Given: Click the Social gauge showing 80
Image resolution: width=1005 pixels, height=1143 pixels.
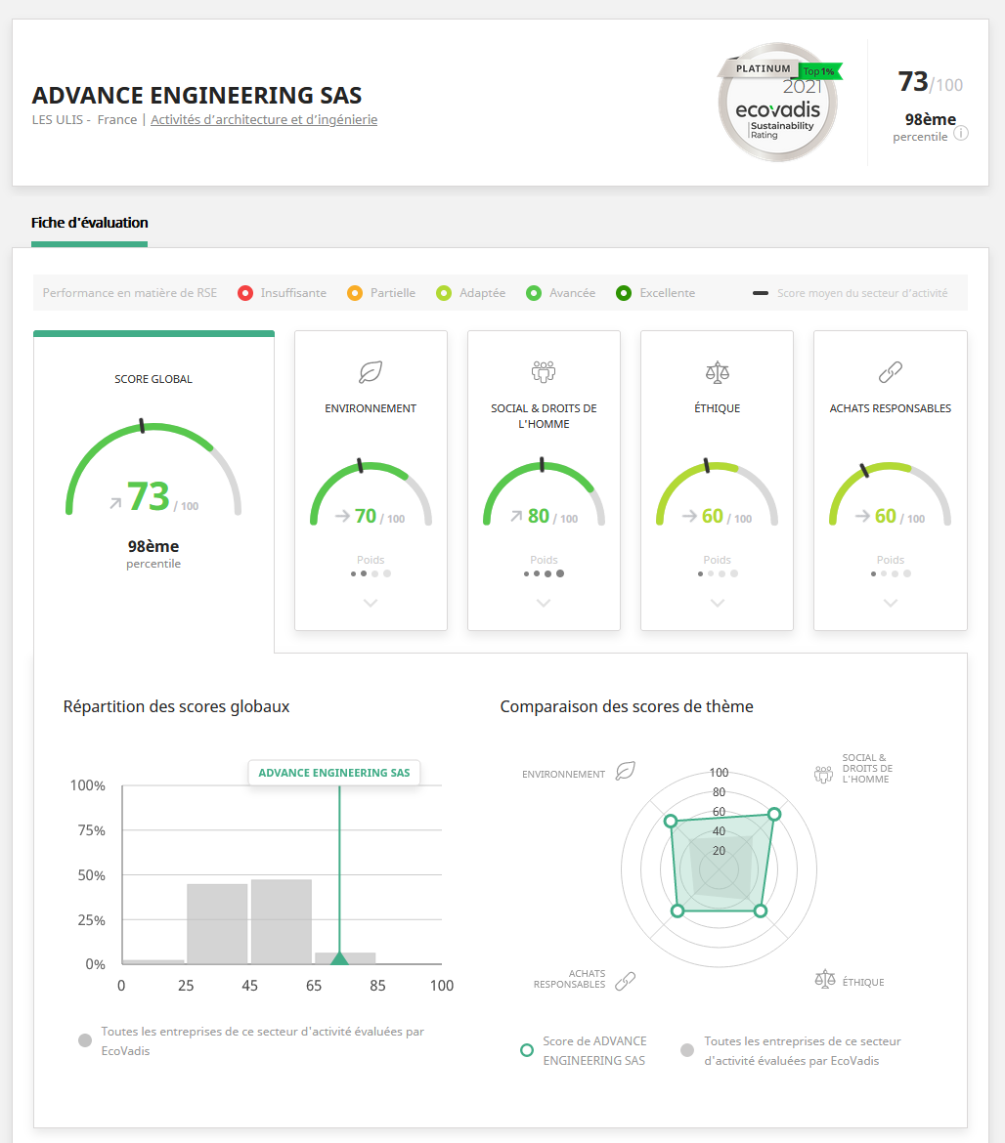Looking at the screenshot, I should [544, 492].
